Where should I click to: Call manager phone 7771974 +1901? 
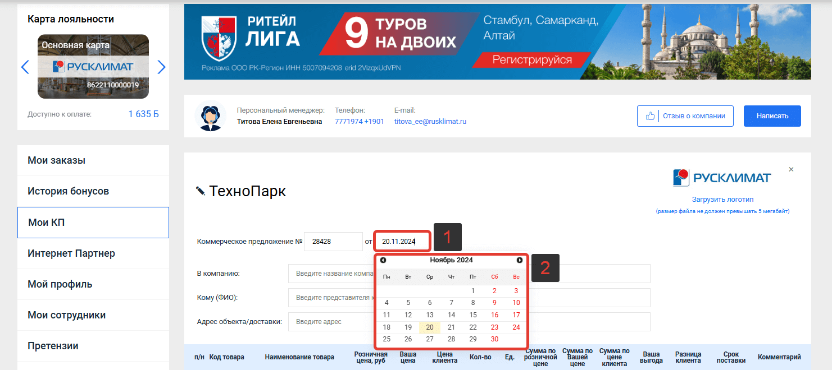(360, 121)
